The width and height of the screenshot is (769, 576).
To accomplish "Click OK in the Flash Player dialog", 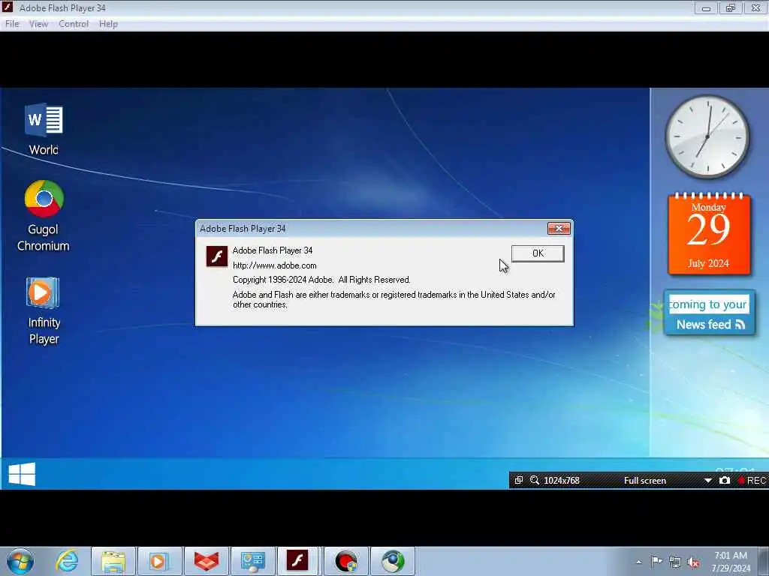I will pyautogui.click(x=538, y=253).
